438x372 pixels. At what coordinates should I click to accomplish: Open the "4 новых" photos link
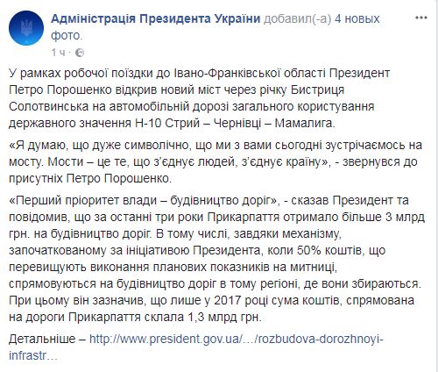tap(357, 19)
